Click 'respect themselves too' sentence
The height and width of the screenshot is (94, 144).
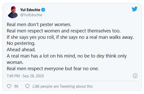[x=64, y=31]
